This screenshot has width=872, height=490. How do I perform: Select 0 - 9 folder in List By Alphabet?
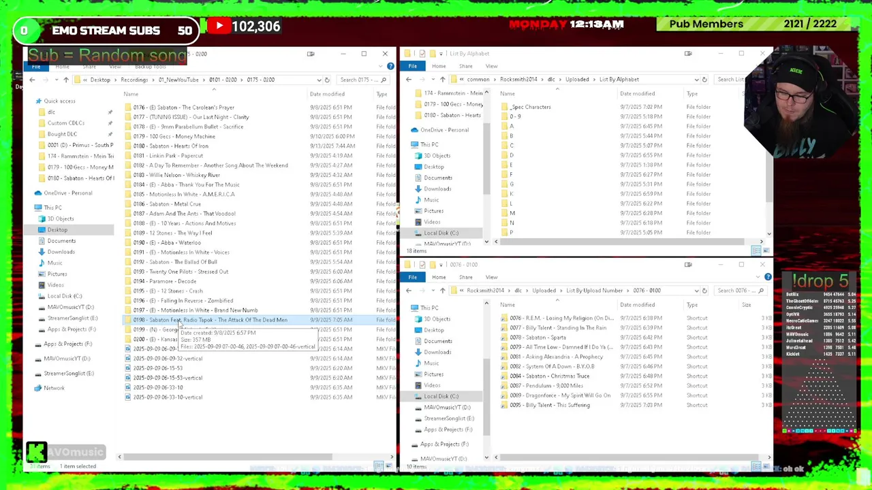515,116
